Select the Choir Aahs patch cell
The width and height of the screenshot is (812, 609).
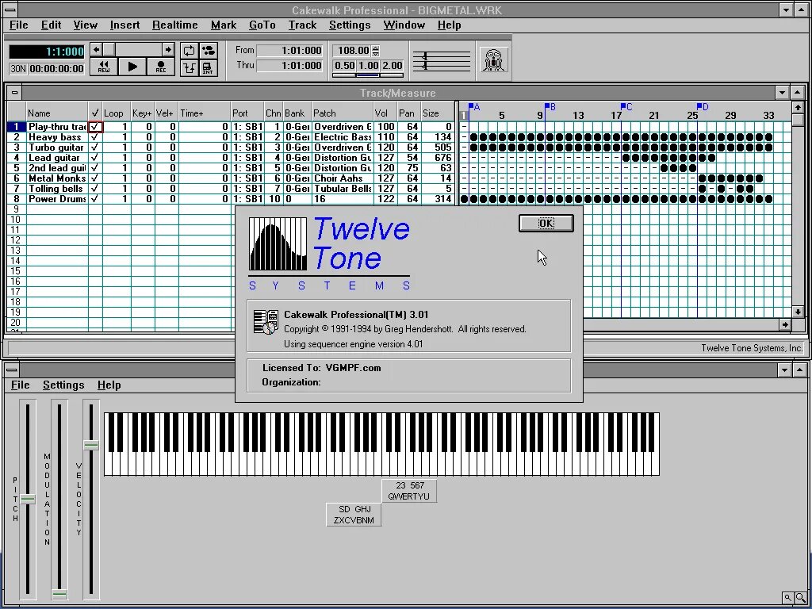pyautogui.click(x=343, y=178)
